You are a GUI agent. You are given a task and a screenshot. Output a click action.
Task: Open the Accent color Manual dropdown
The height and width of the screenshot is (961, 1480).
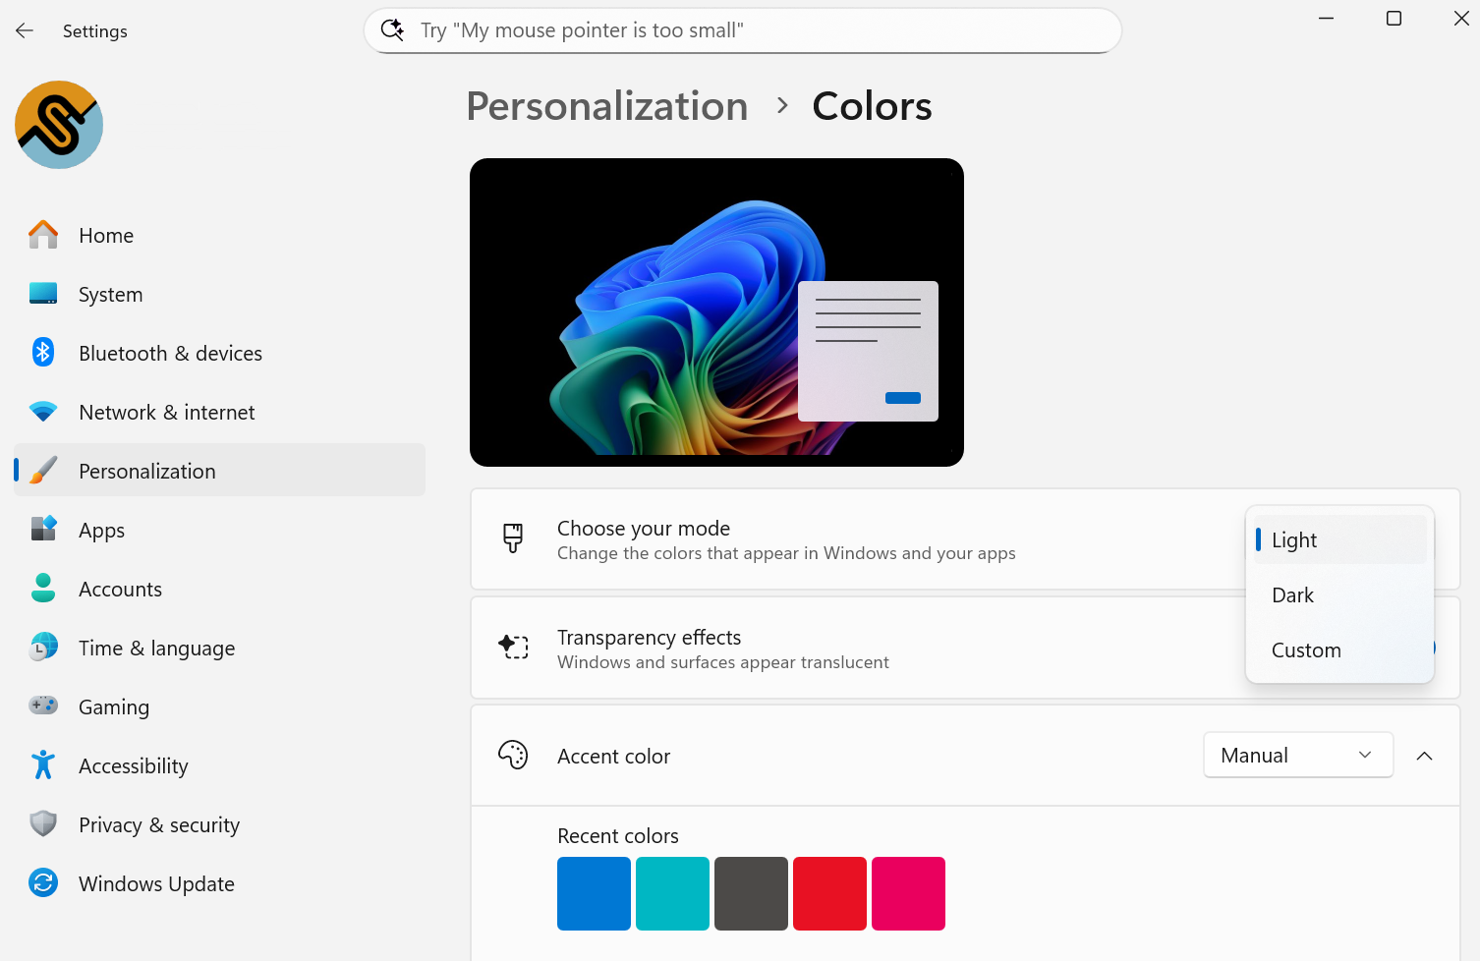tap(1297, 756)
